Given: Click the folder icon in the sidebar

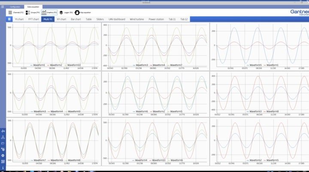Looking at the screenshot, I should (x=3, y=143).
